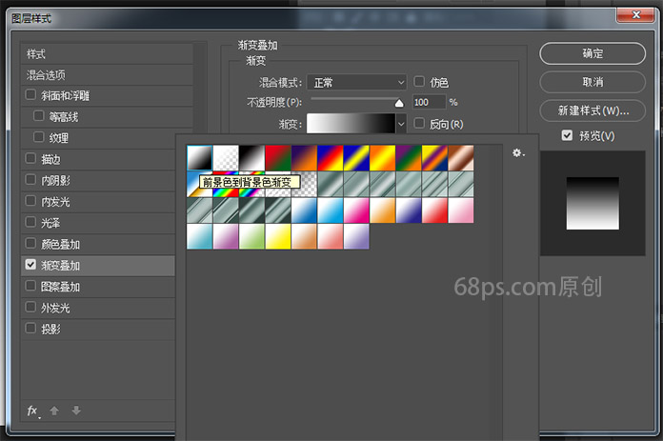Click the move effect down arrow
Viewport: 663px width, 441px height.
click(76, 411)
